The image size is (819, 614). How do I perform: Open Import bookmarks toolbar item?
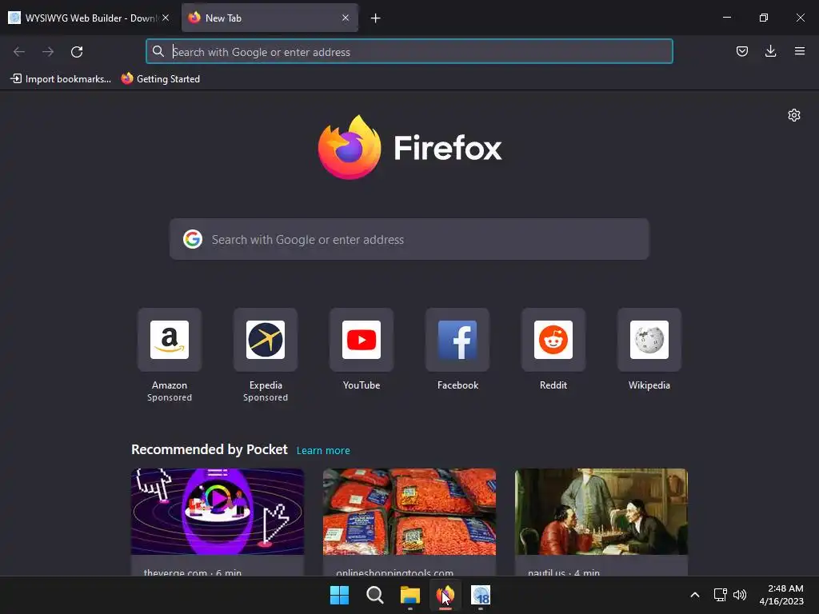click(x=61, y=79)
